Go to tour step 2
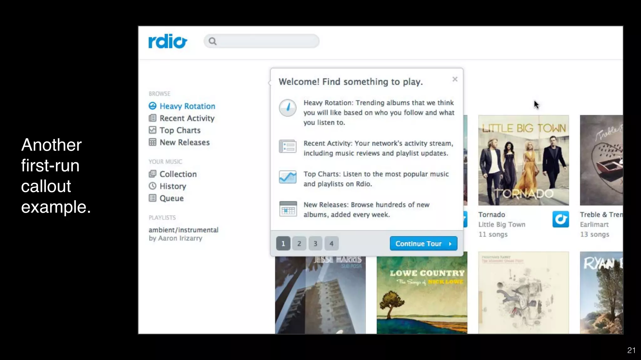Screen dimensions: 641x360 click(x=299, y=243)
